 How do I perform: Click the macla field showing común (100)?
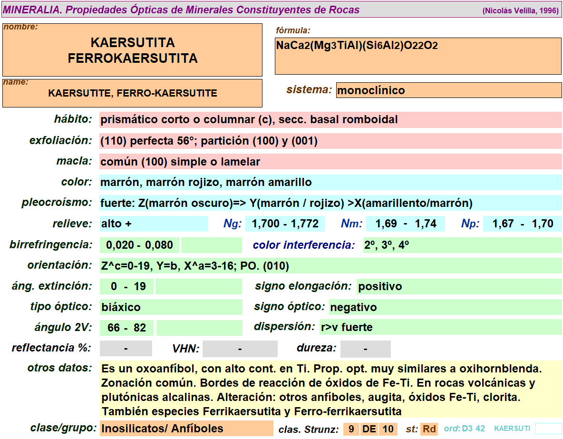click(330, 162)
